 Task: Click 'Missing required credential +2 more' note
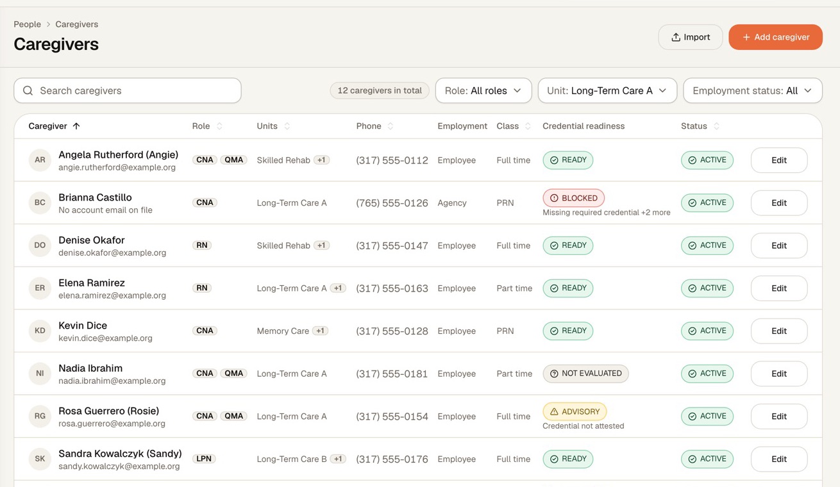[607, 212]
